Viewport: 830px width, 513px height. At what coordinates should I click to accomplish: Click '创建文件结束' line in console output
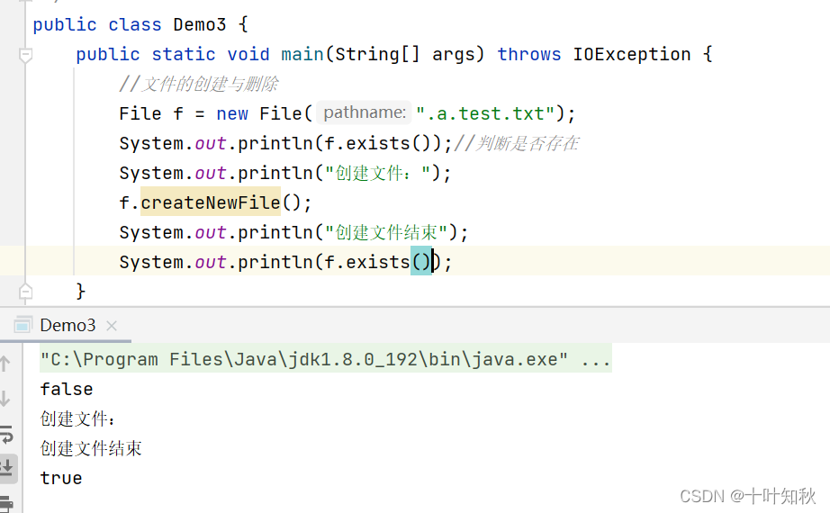(x=91, y=448)
